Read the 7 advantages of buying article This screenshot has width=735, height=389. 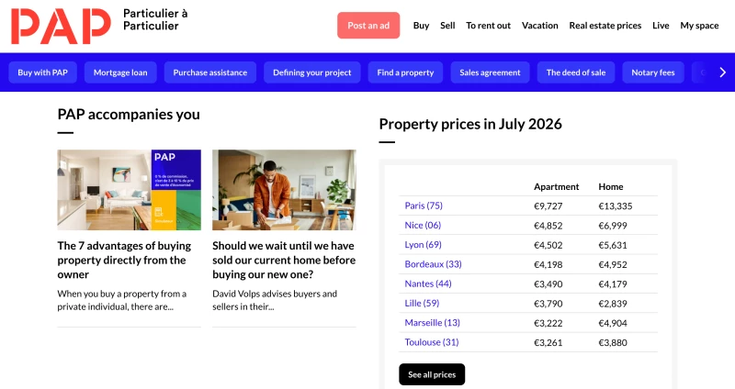click(x=124, y=260)
